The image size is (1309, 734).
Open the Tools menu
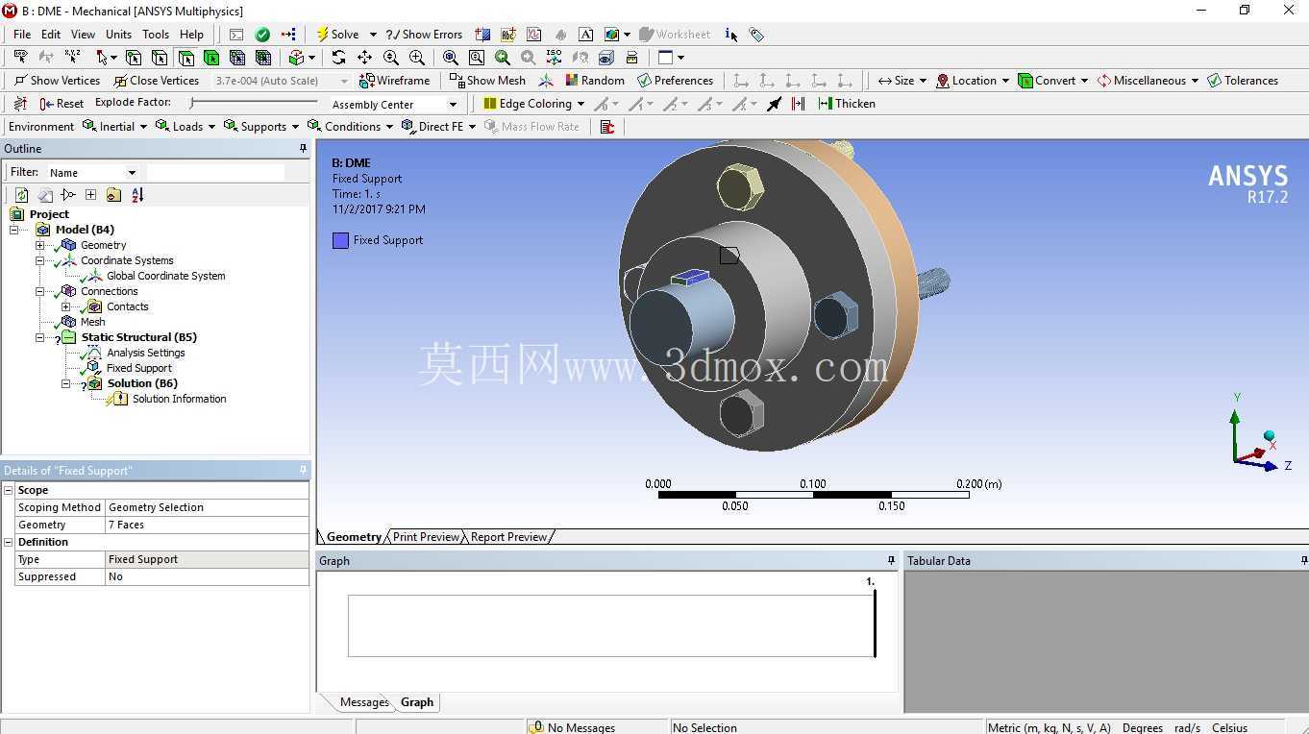(156, 35)
